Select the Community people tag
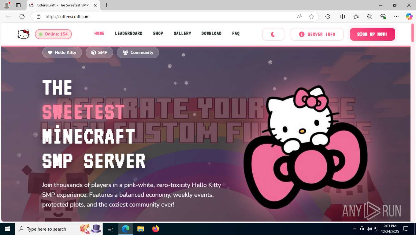This screenshot has width=416, height=235. [x=138, y=52]
